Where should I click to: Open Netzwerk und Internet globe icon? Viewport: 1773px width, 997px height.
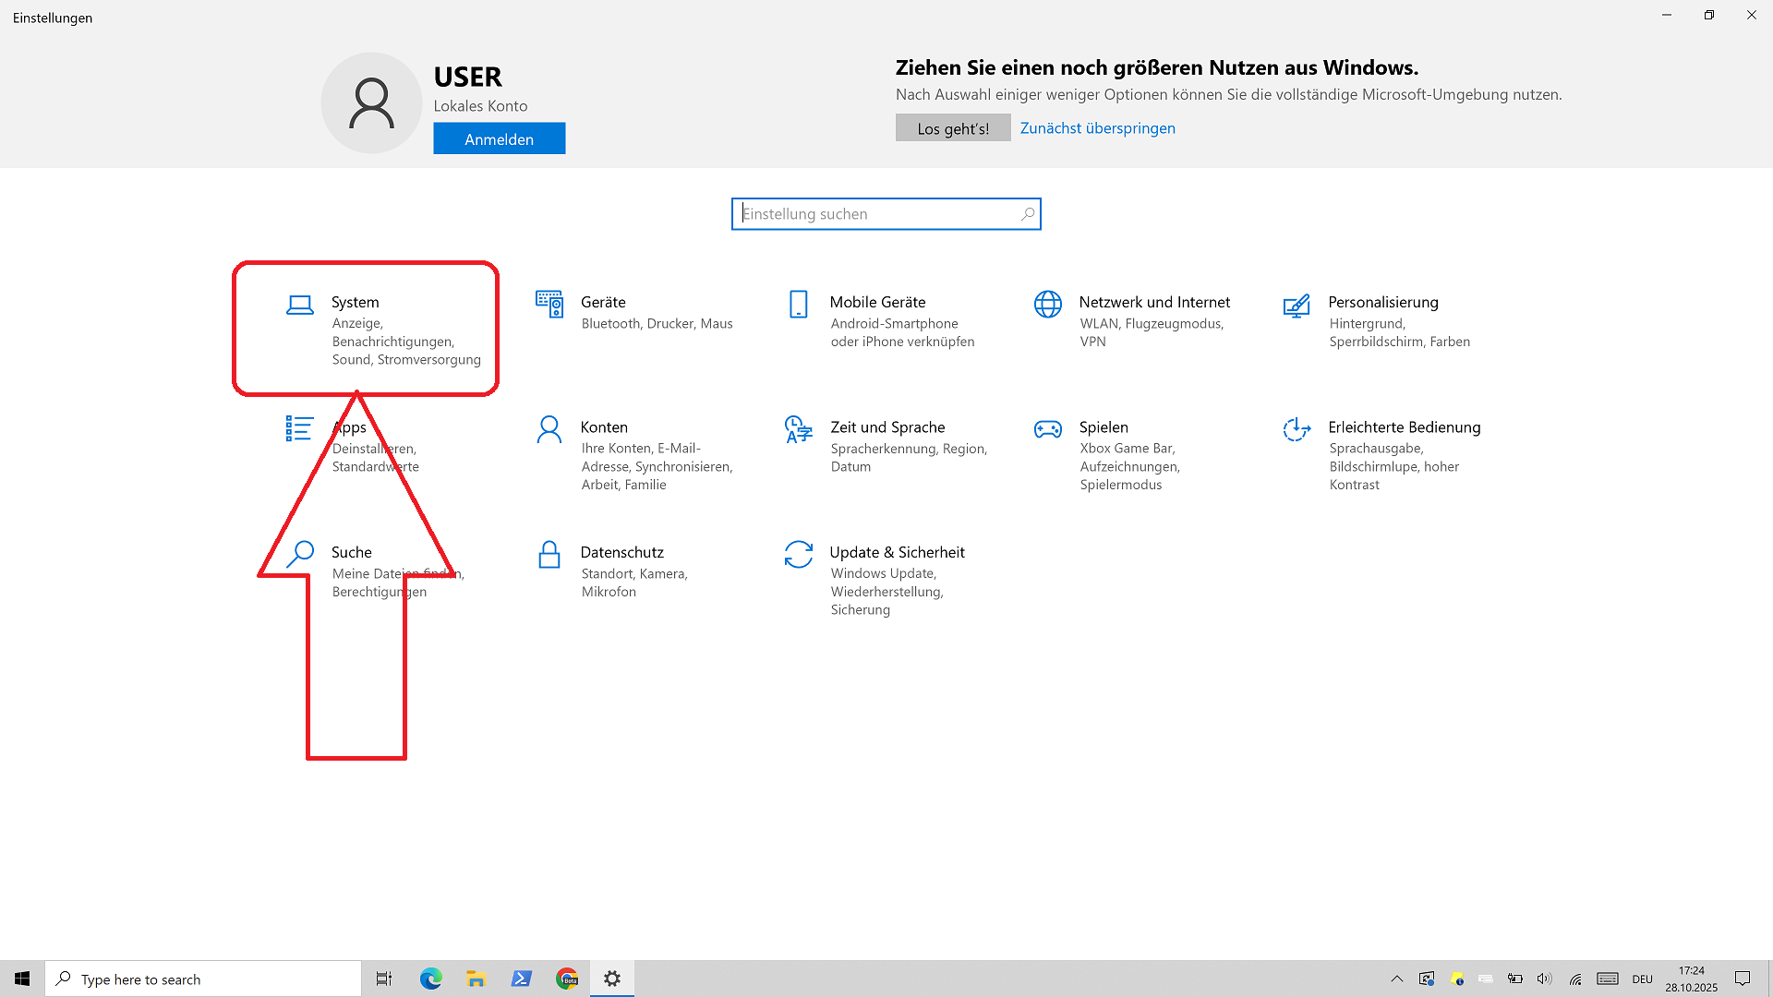1047,304
